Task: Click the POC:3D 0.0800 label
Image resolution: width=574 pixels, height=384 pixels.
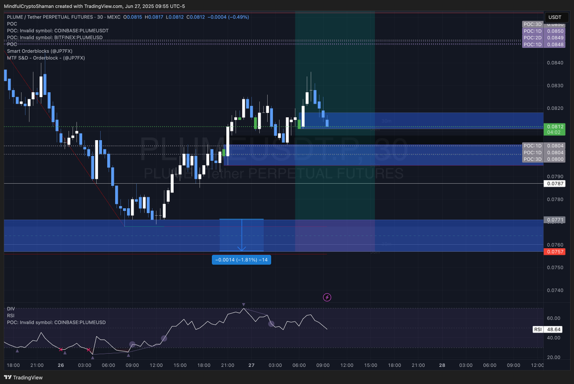Action: pyautogui.click(x=543, y=159)
